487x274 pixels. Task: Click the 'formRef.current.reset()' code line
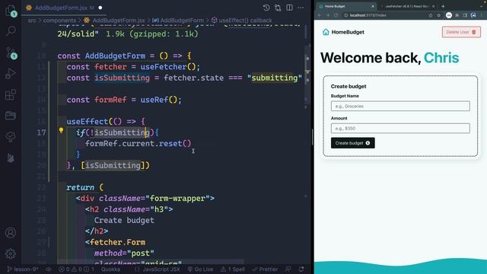tap(138, 144)
